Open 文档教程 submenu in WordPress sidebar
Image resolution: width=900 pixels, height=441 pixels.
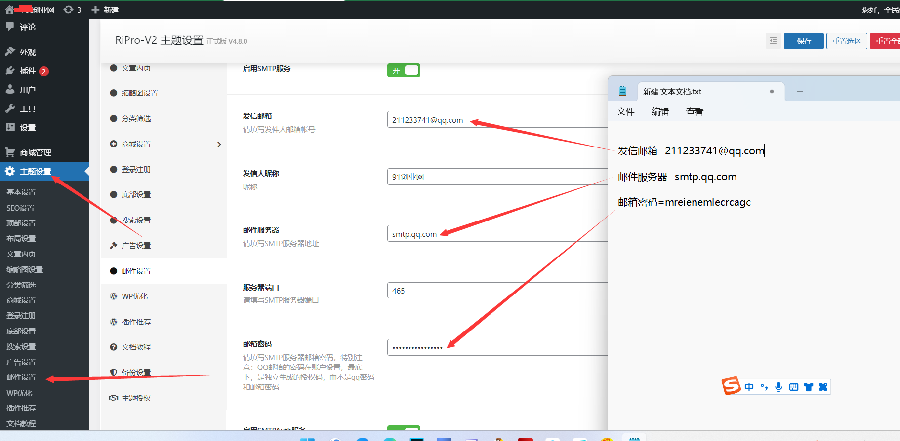[x=21, y=423]
